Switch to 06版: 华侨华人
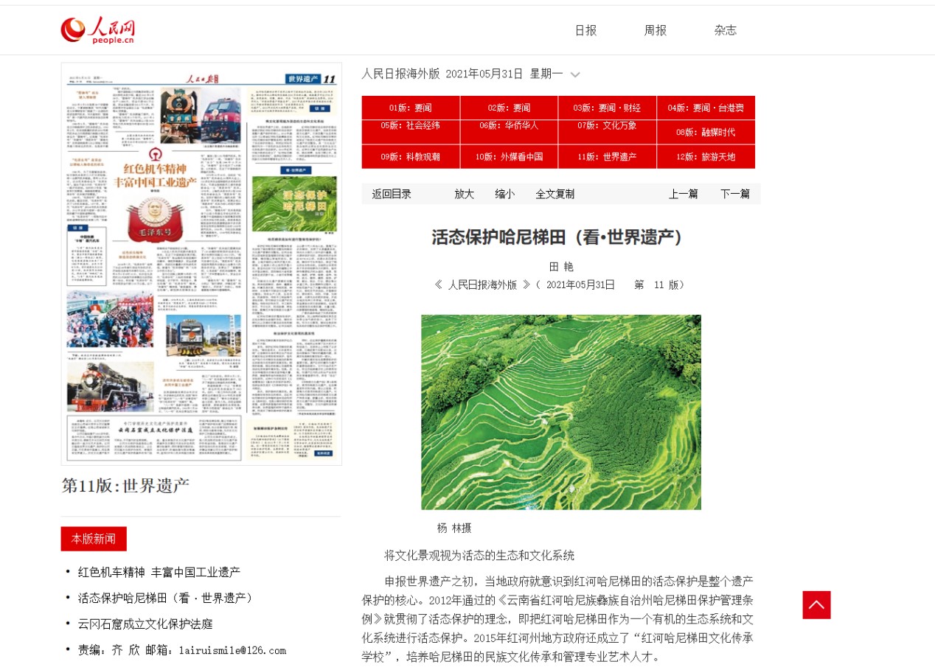This screenshot has height=670, width=935. [x=509, y=125]
